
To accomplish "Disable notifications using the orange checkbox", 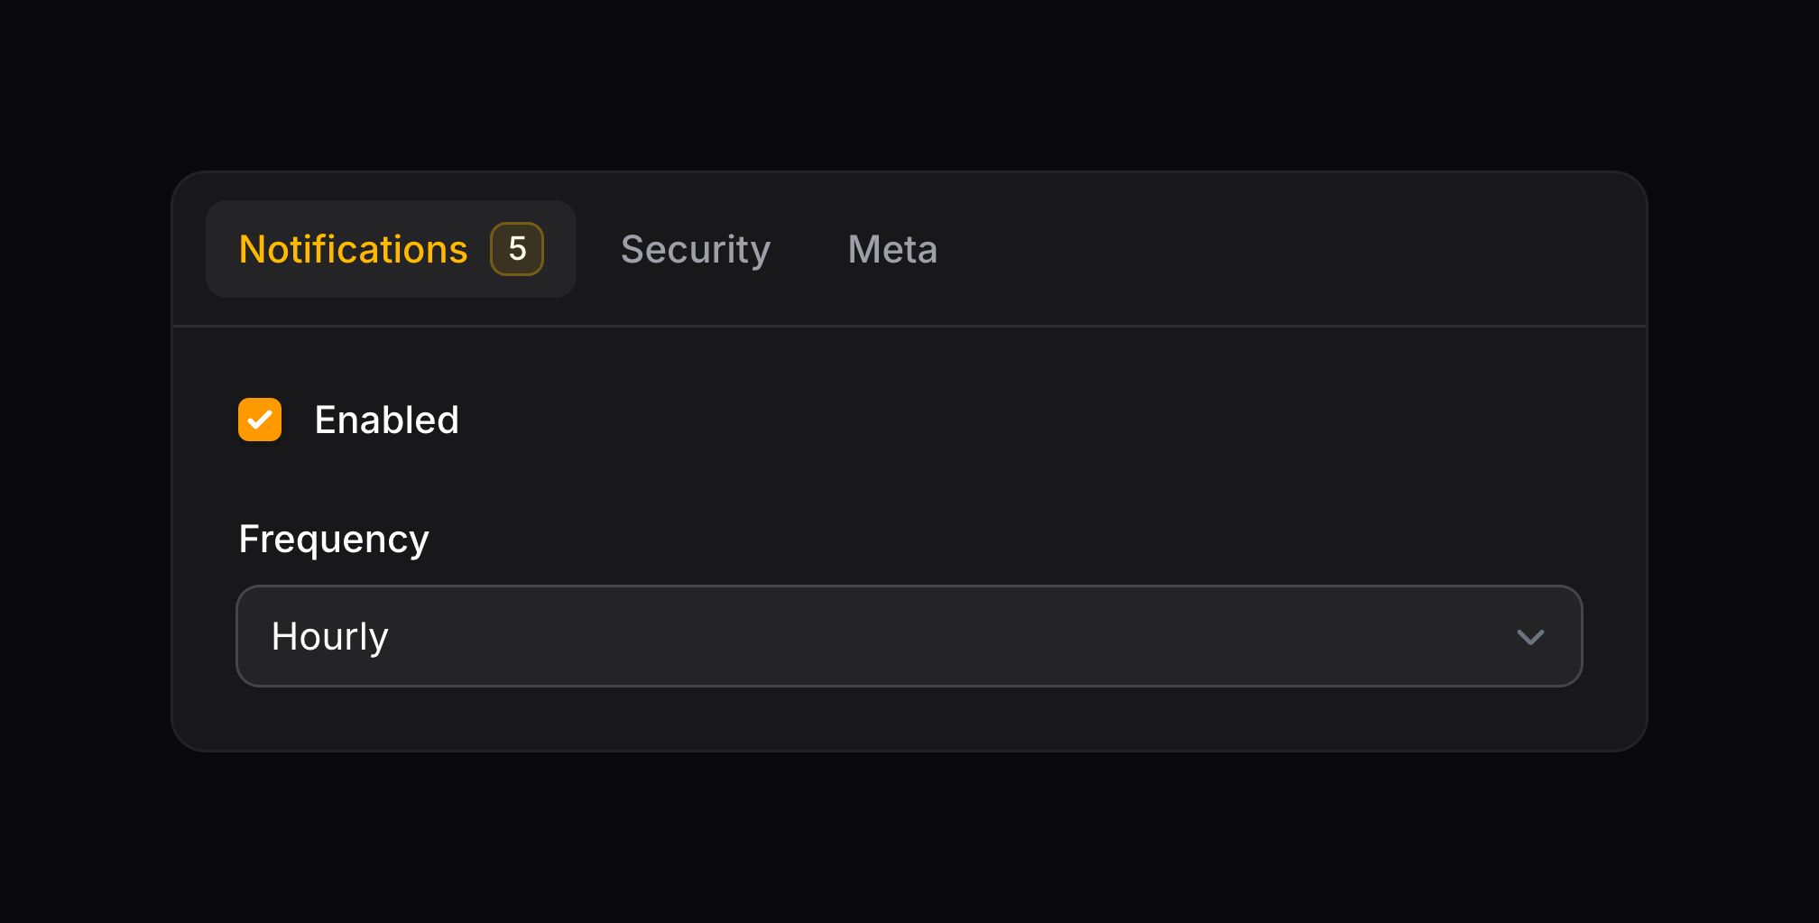I will pyautogui.click(x=260, y=420).
